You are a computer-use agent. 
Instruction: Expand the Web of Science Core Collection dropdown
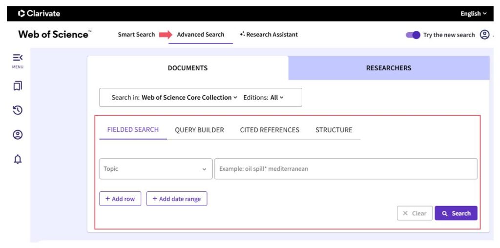189,97
